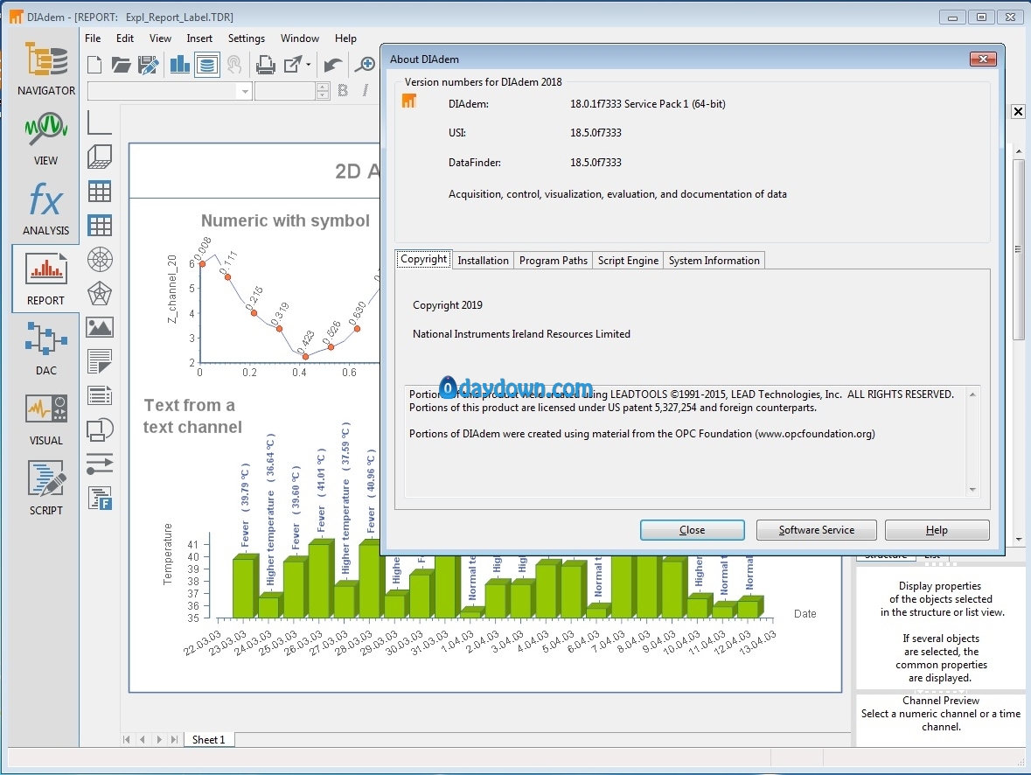Image resolution: width=1031 pixels, height=775 pixels.
Task: Open the System Information tab
Action: click(x=714, y=261)
